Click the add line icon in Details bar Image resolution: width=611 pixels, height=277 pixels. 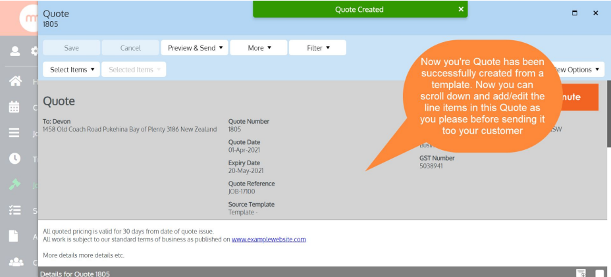point(581,274)
